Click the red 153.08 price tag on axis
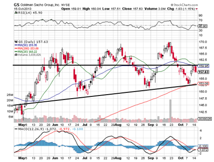The image size is (214, 162). (x=203, y=83)
